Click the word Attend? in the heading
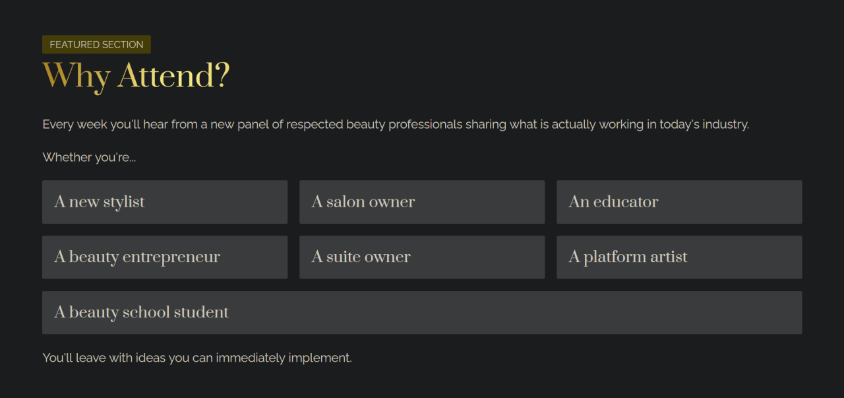Screen dimensions: 844x398 (x=173, y=76)
